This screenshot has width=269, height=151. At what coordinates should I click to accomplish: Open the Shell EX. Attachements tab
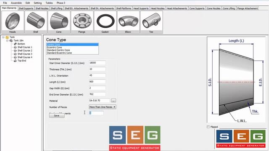coord(76,8)
